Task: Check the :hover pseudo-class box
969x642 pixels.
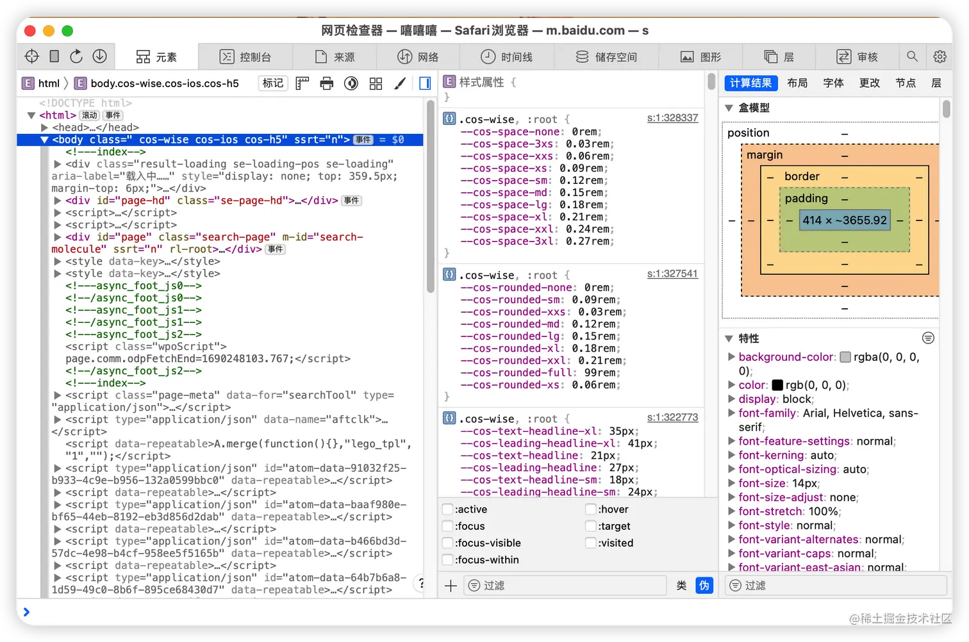Action: point(591,509)
